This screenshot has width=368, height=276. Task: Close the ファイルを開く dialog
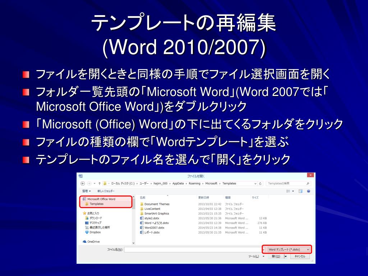[310, 175]
